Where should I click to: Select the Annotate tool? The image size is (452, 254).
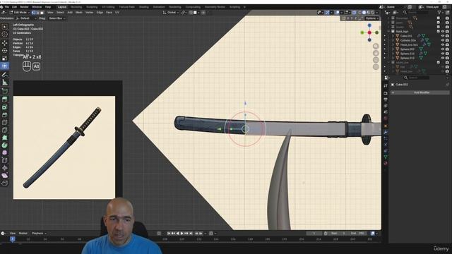coord(5,75)
